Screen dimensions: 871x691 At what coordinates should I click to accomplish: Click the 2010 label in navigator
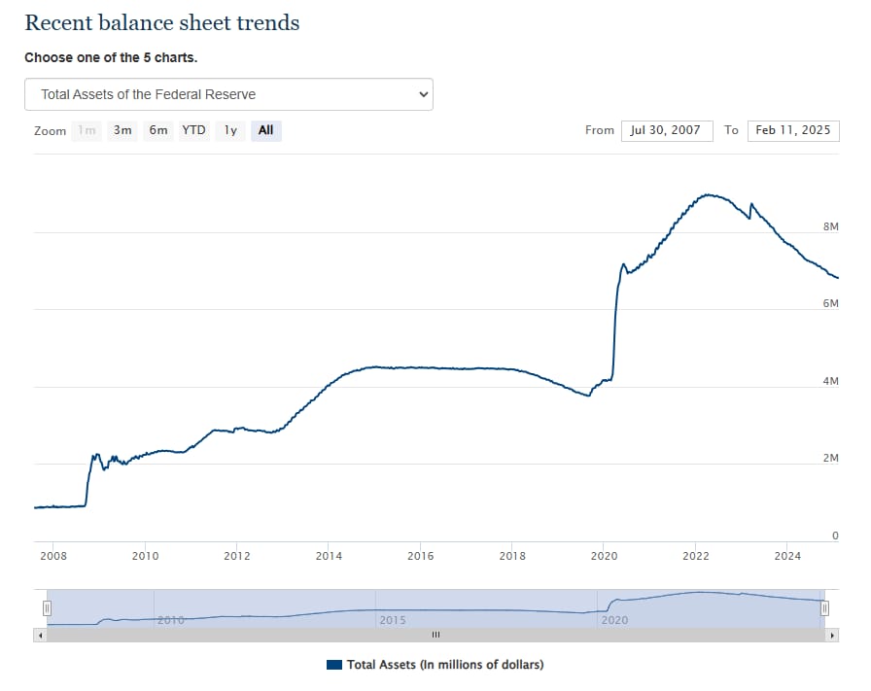tap(170, 620)
